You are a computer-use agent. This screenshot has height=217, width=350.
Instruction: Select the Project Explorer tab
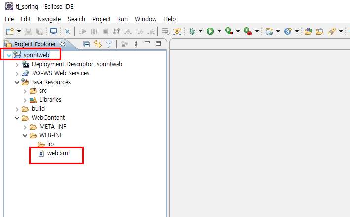(x=35, y=44)
